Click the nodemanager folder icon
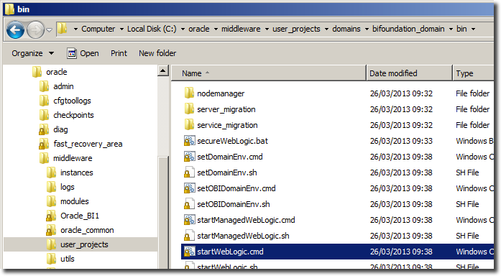This screenshot has width=501, height=276. [x=189, y=93]
